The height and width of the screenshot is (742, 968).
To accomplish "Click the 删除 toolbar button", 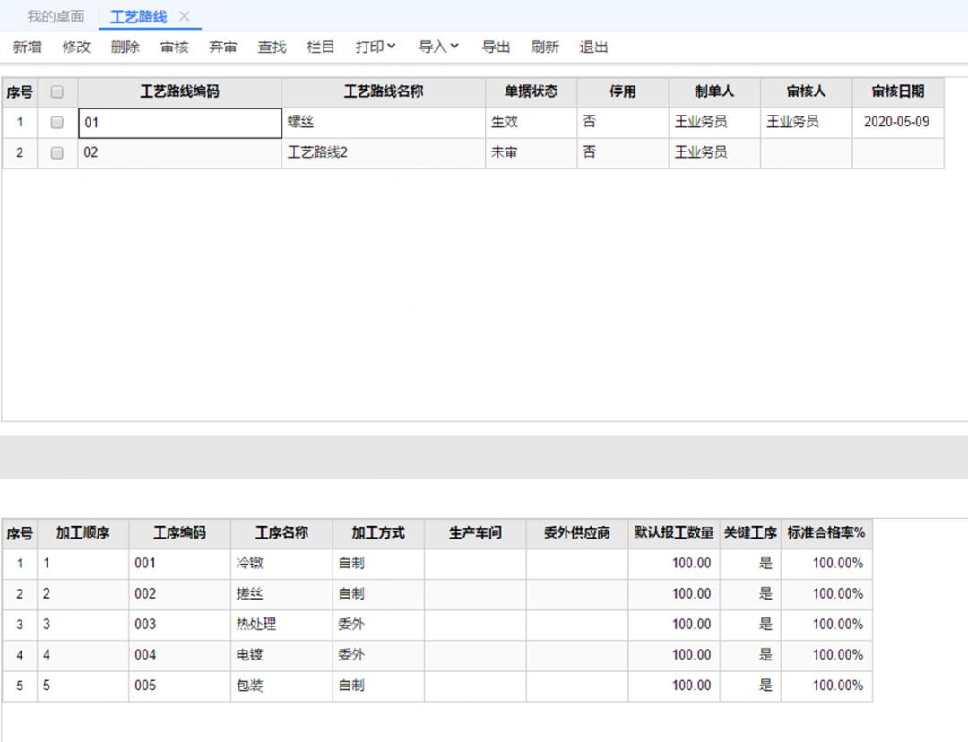I will (x=125, y=47).
